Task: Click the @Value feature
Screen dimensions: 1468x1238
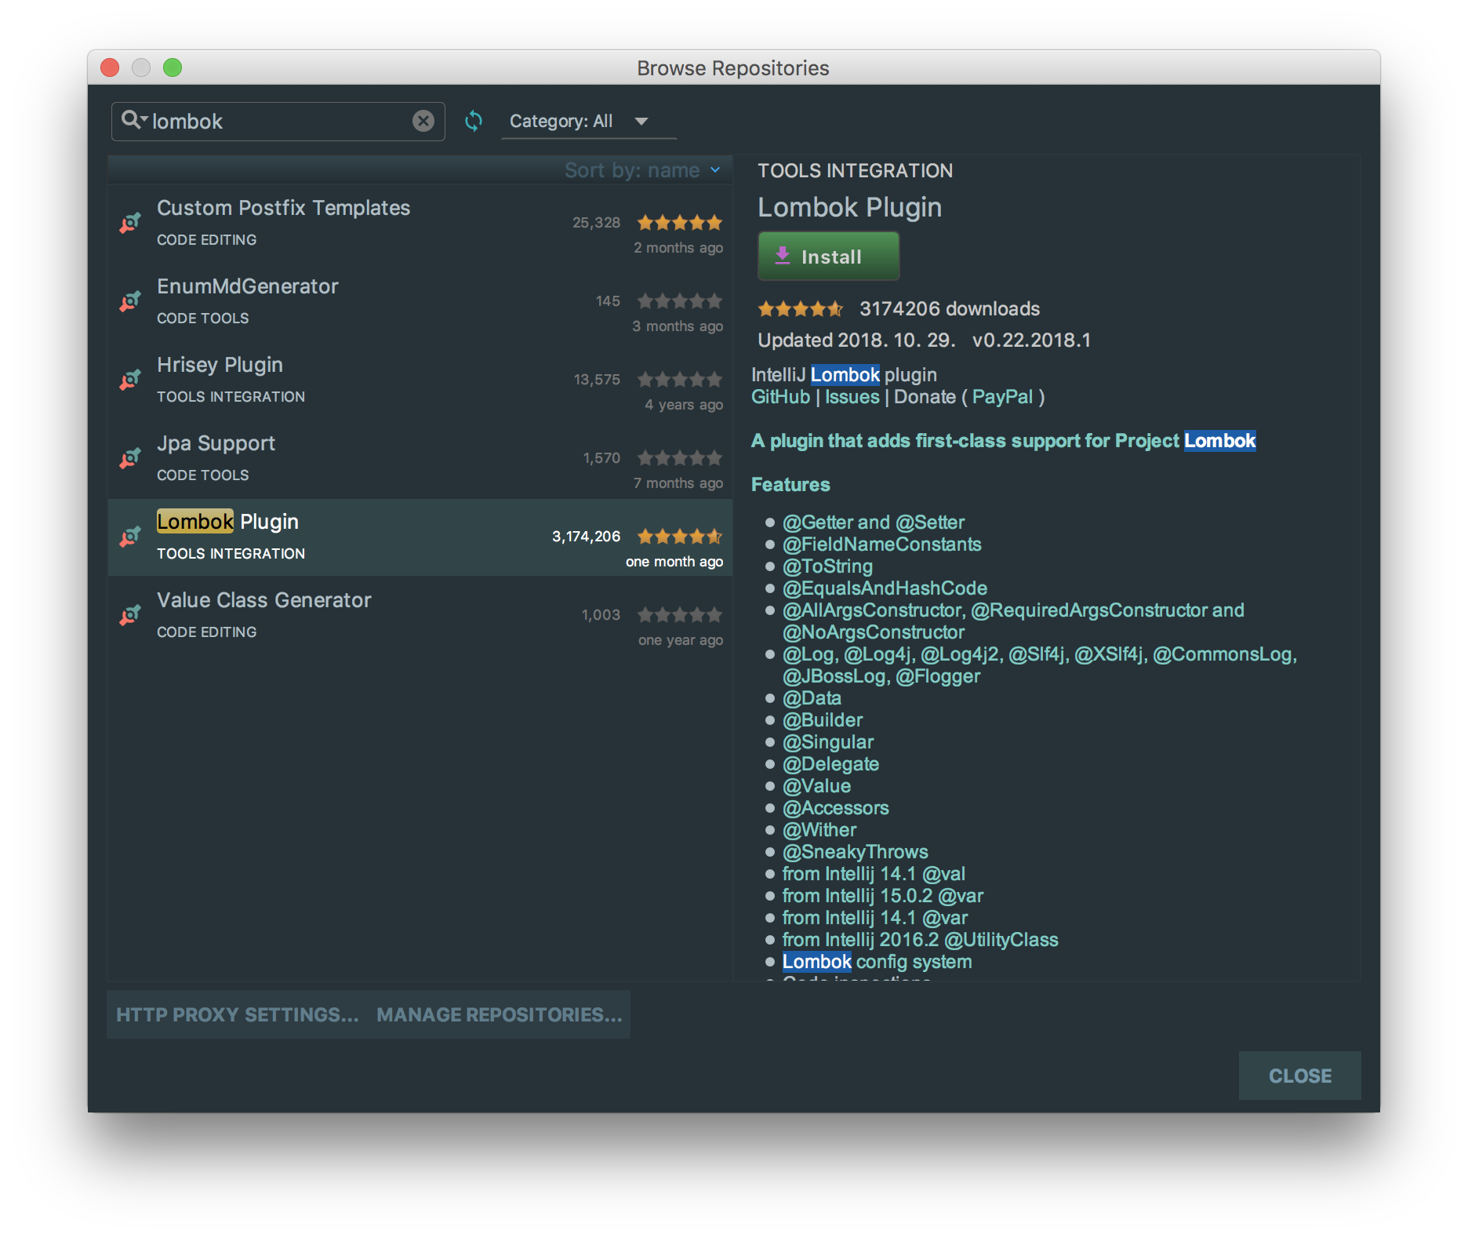Action: [816, 786]
